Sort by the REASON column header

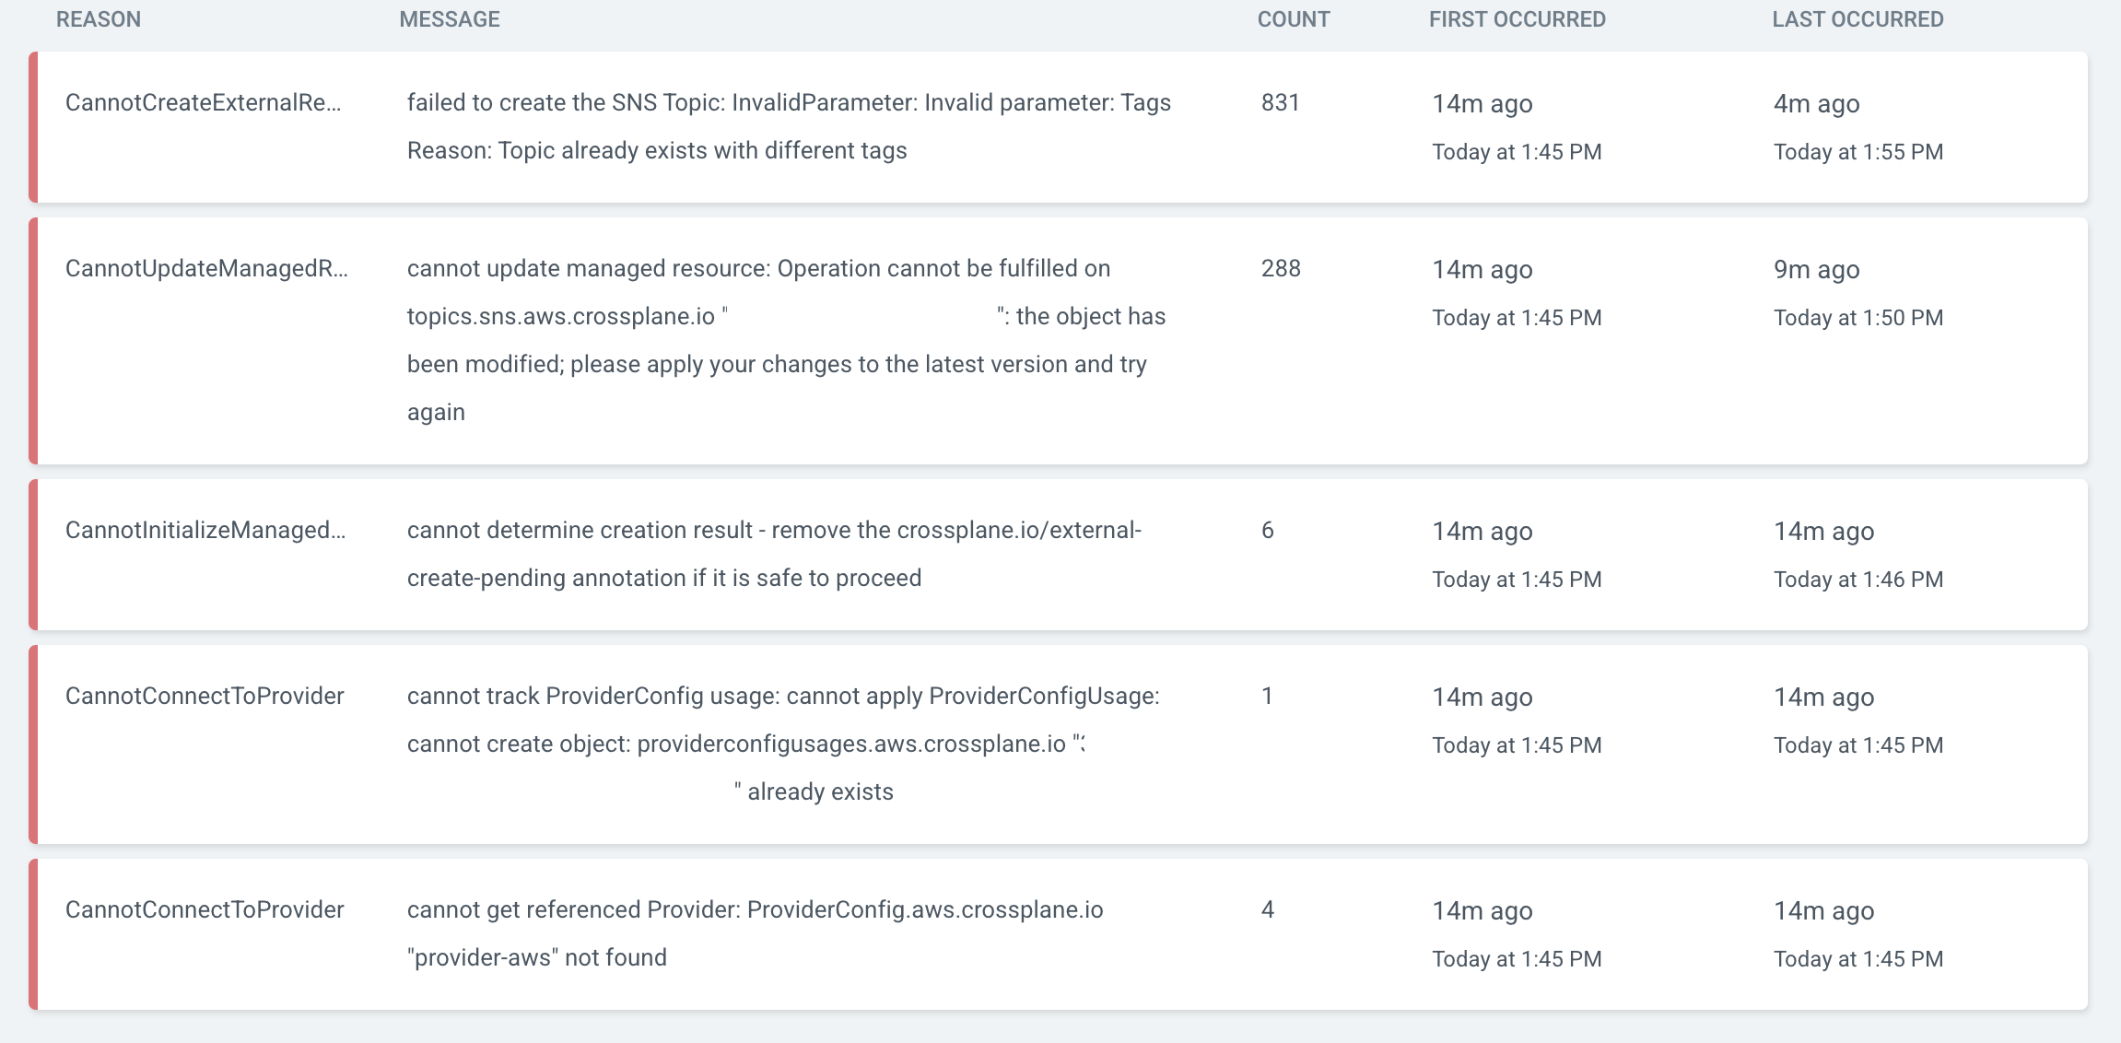click(99, 18)
